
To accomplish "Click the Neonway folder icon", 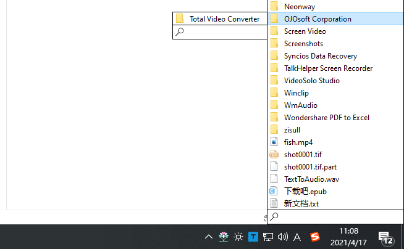I will pyautogui.click(x=274, y=6).
